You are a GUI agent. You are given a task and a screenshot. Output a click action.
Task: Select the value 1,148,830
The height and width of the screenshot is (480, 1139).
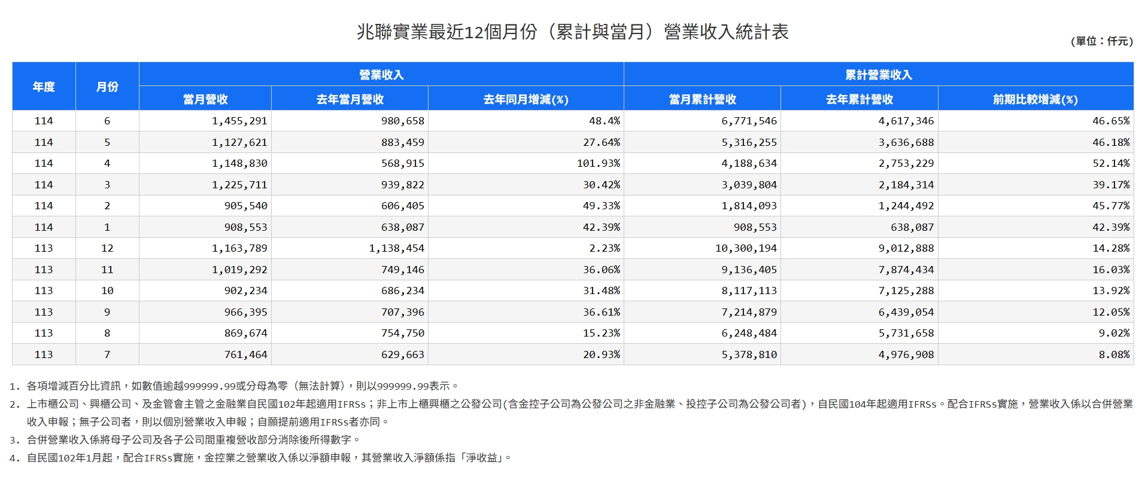pyautogui.click(x=239, y=163)
